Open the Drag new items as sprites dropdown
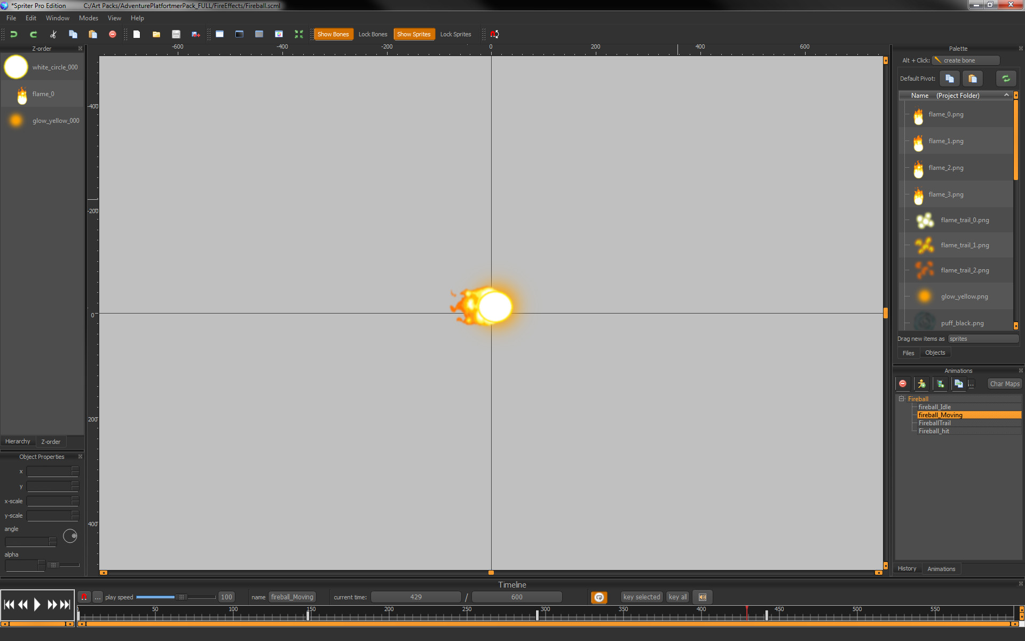Image resolution: width=1025 pixels, height=641 pixels. [x=983, y=338]
